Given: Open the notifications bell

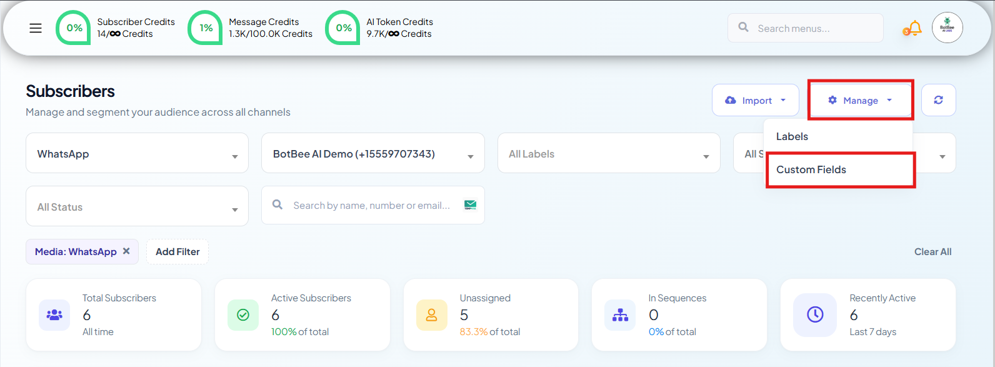Looking at the screenshot, I should pyautogui.click(x=914, y=28).
